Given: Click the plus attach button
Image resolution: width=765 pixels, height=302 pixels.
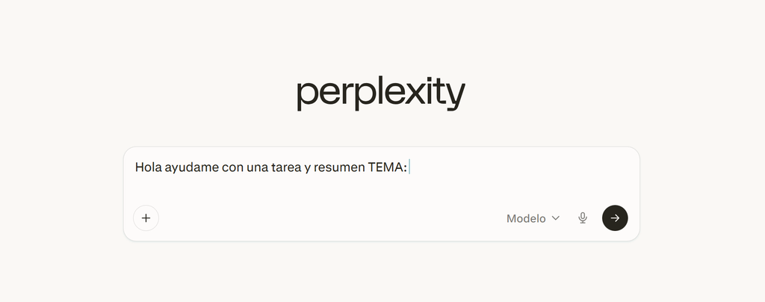Looking at the screenshot, I should click(x=146, y=218).
